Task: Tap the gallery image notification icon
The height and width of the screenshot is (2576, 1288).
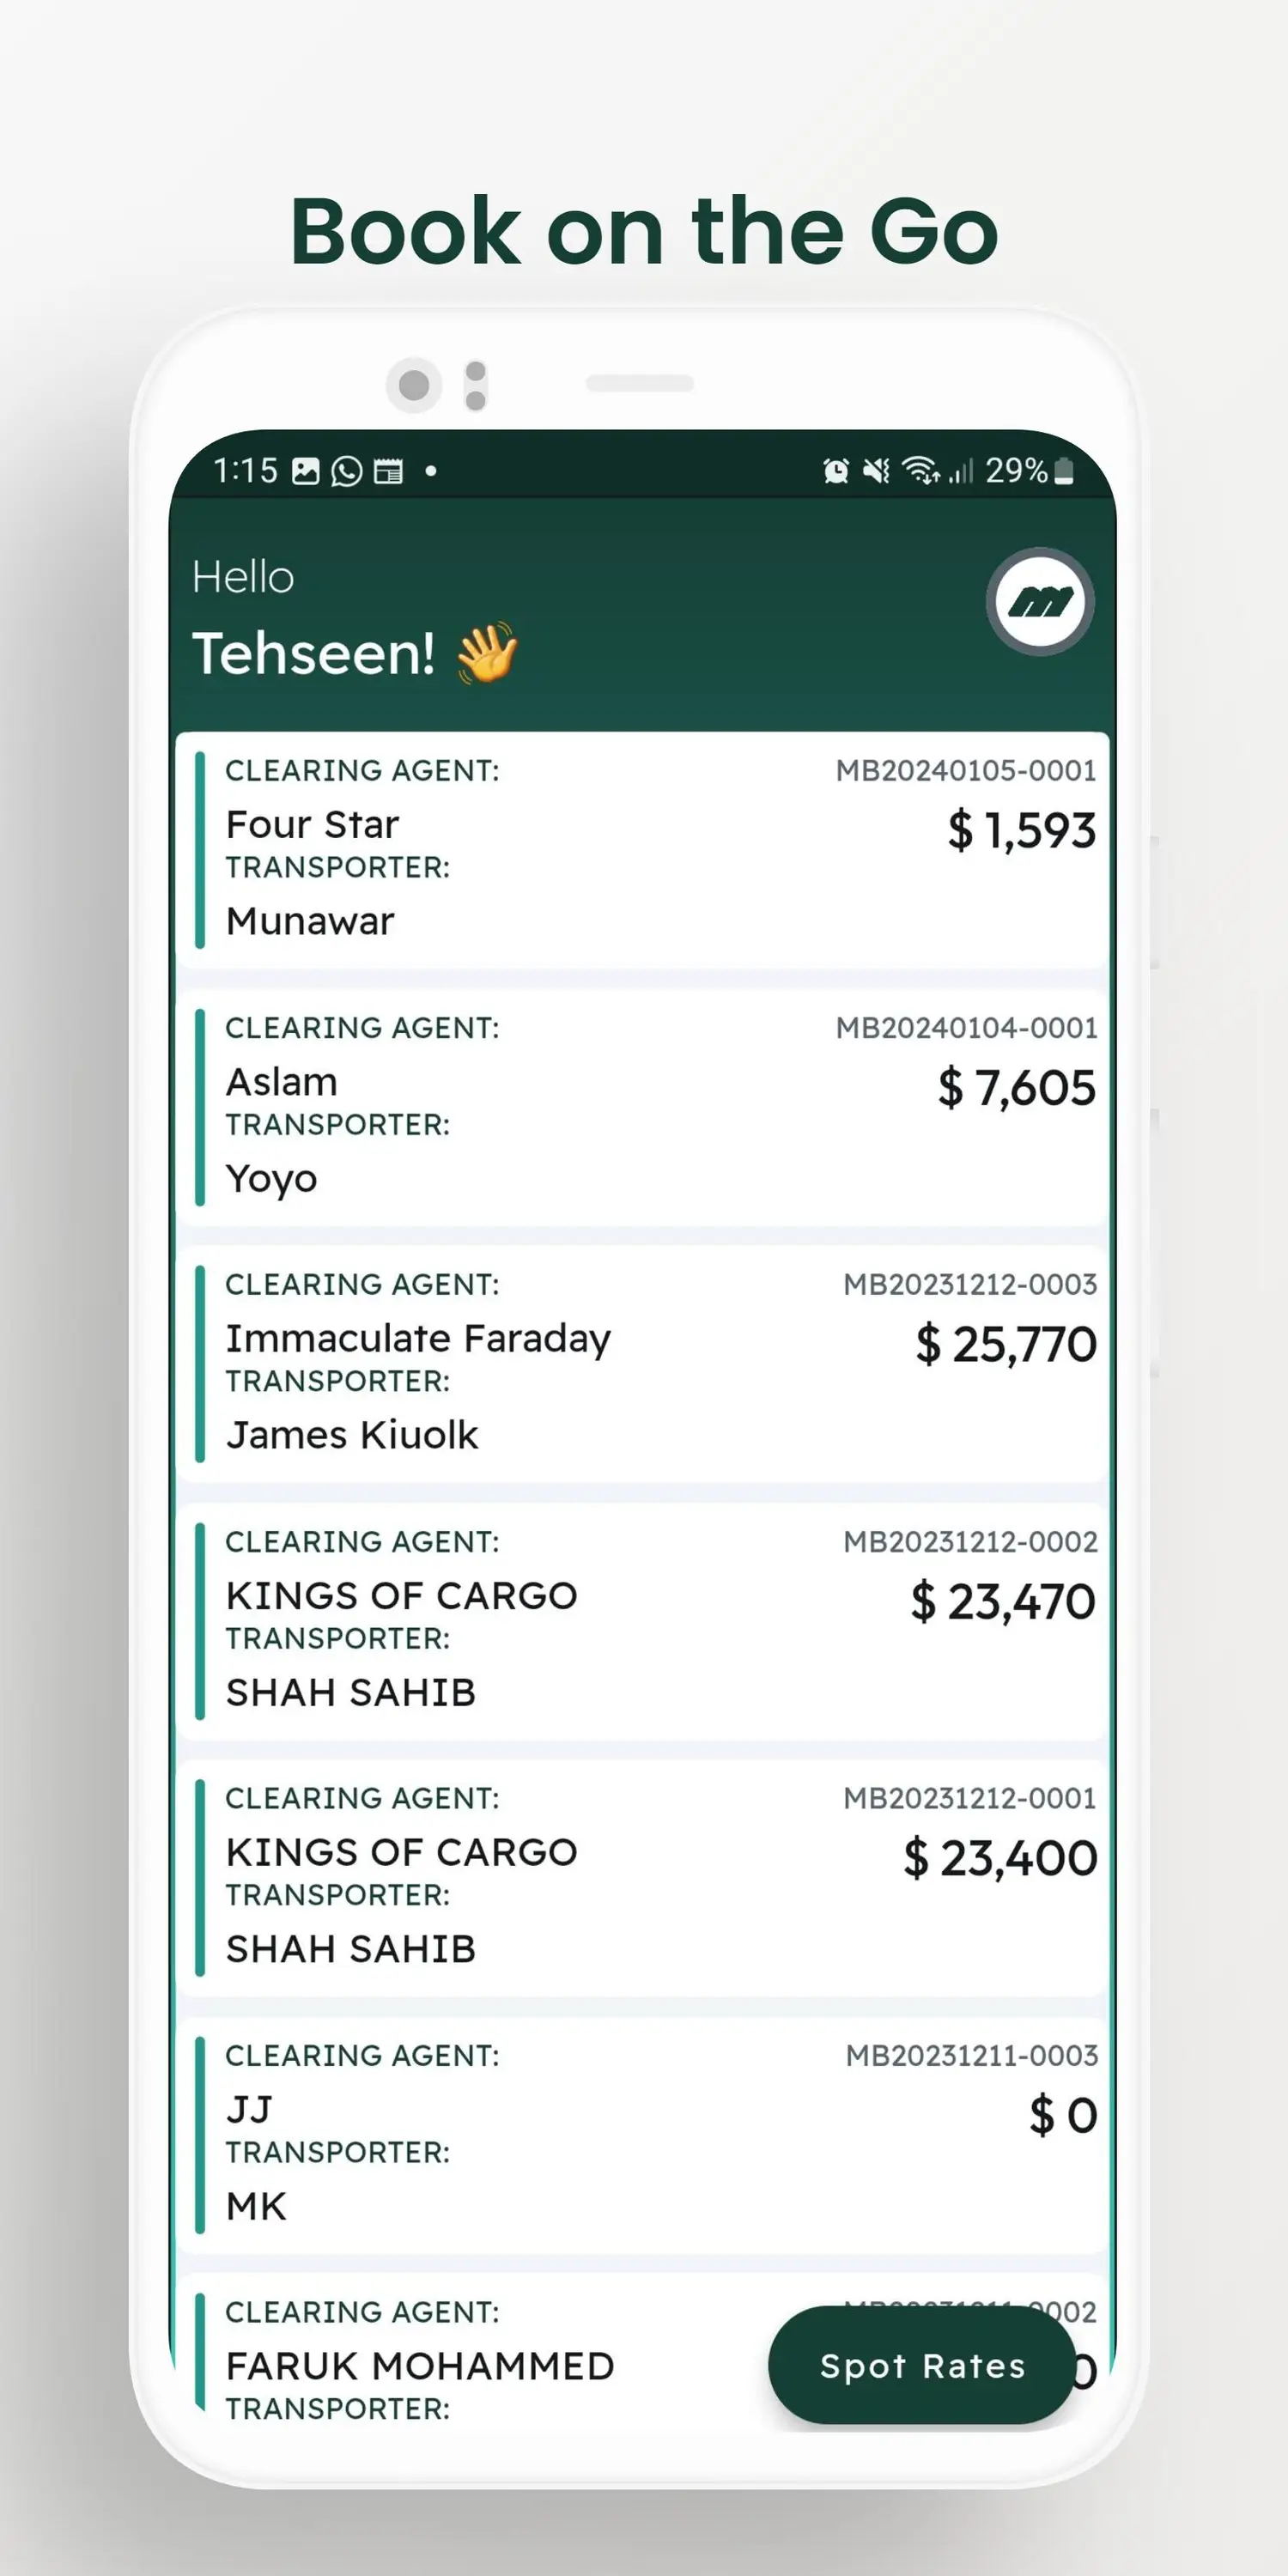Action: click(306, 471)
